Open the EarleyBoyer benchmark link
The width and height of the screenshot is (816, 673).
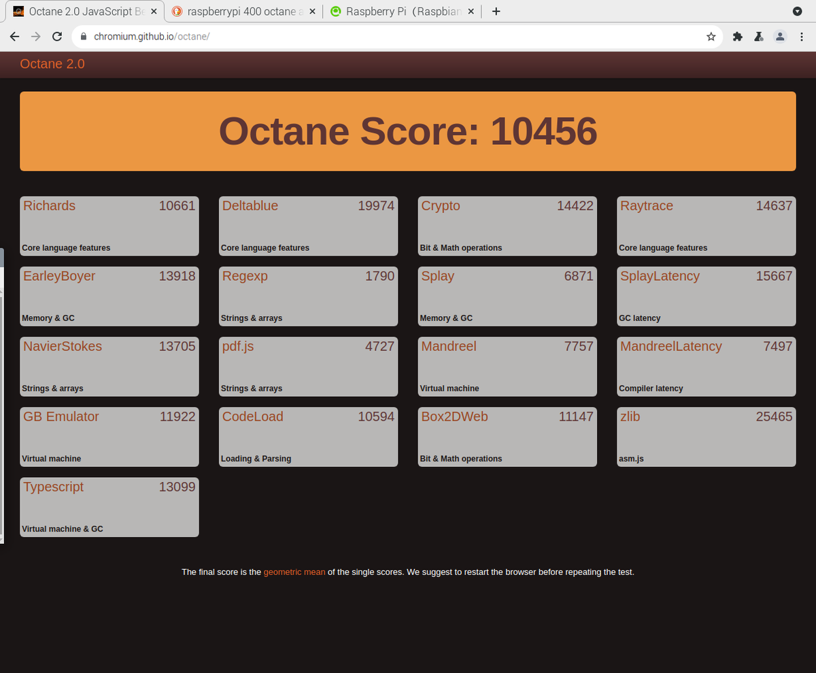tap(59, 276)
